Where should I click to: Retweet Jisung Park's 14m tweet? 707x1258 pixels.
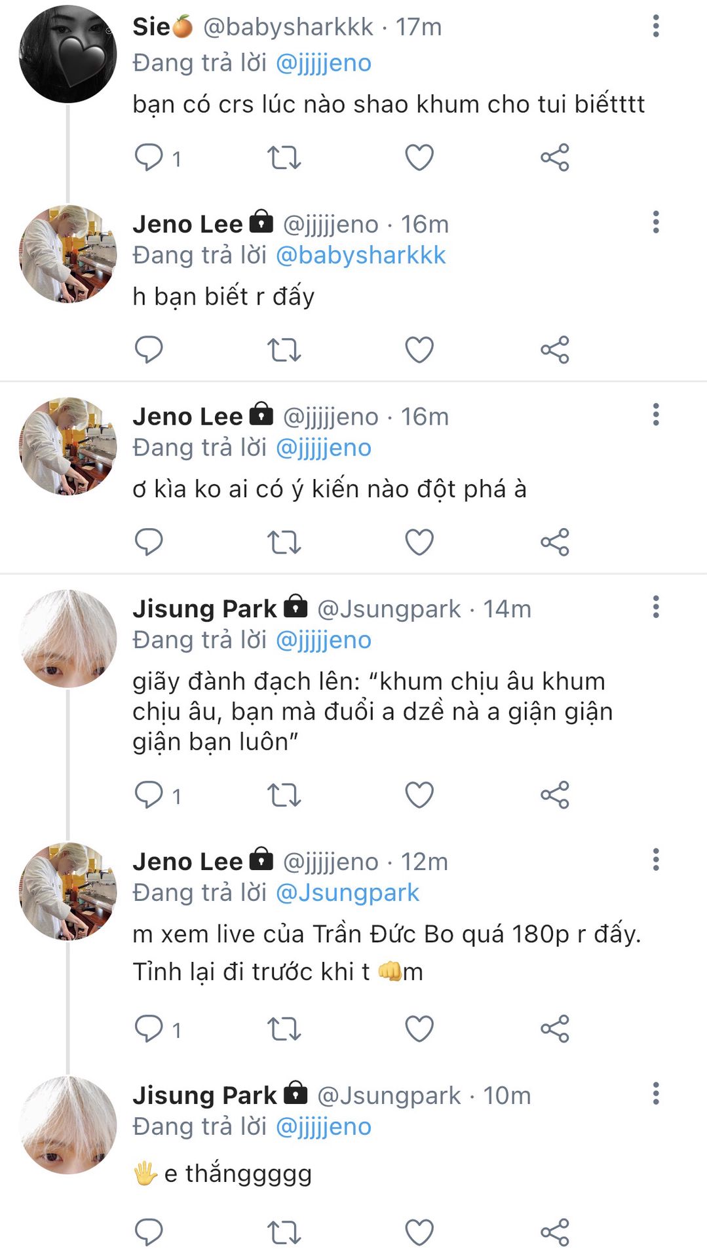tap(284, 795)
